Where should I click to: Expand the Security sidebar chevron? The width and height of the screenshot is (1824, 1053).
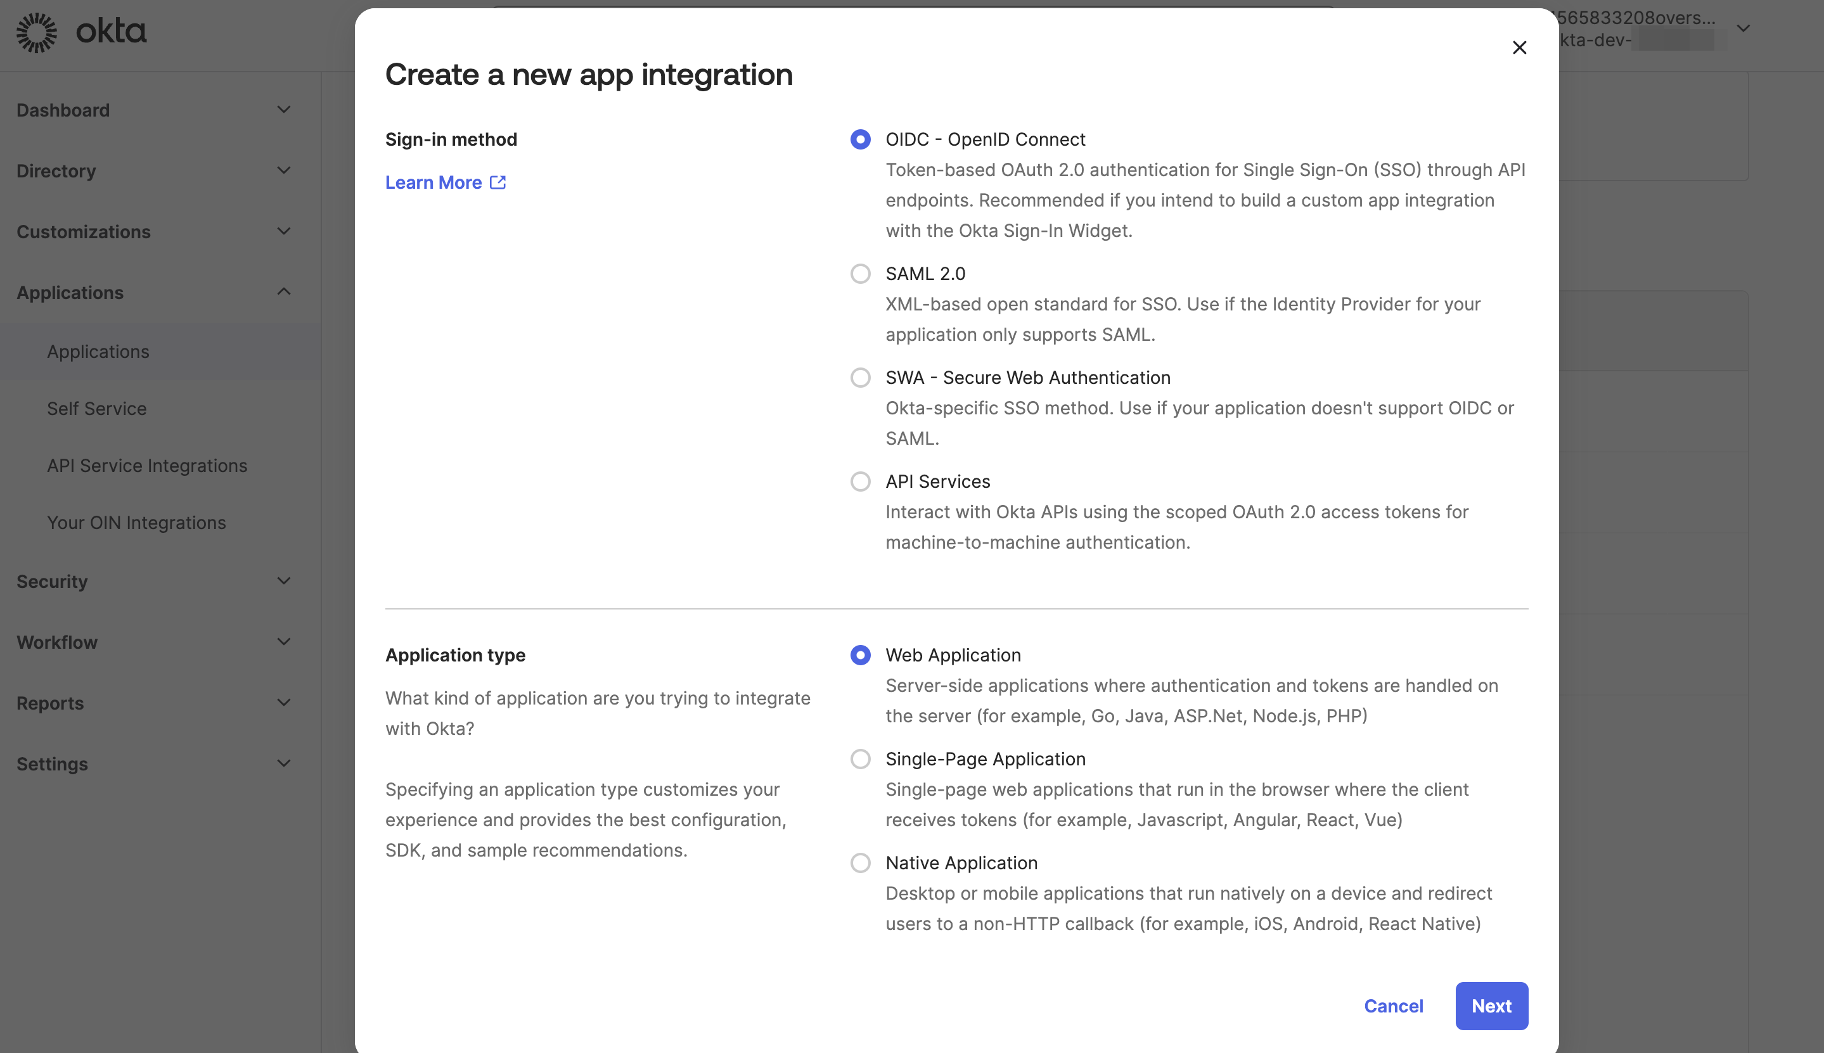pyautogui.click(x=284, y=582)
